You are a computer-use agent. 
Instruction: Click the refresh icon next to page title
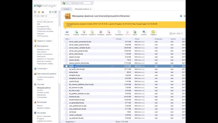[181, 16]
